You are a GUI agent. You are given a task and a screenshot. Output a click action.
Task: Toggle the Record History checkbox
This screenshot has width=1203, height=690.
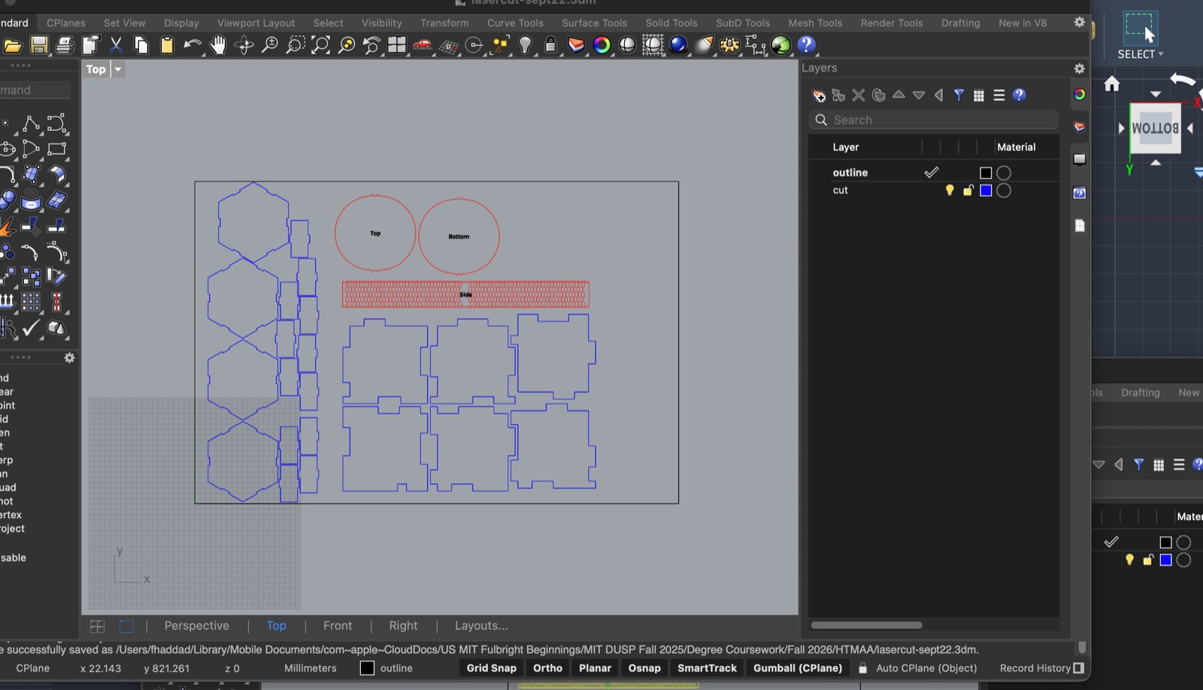(1079, 668)
